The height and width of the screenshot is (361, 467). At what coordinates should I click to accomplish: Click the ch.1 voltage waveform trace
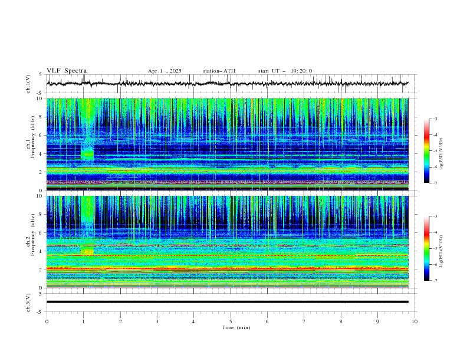click(228, 84)
